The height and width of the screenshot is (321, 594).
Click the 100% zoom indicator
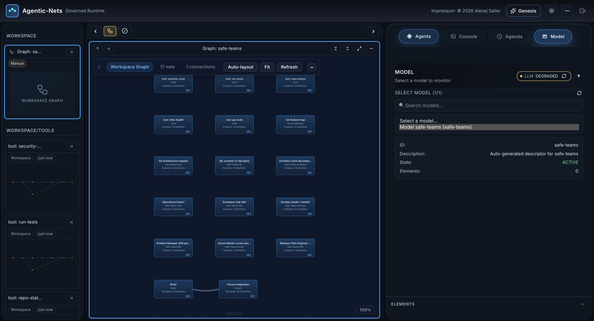click(365, 310)
